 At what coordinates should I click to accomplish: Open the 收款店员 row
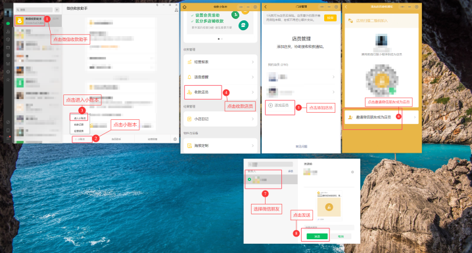[x=220, y=92]
